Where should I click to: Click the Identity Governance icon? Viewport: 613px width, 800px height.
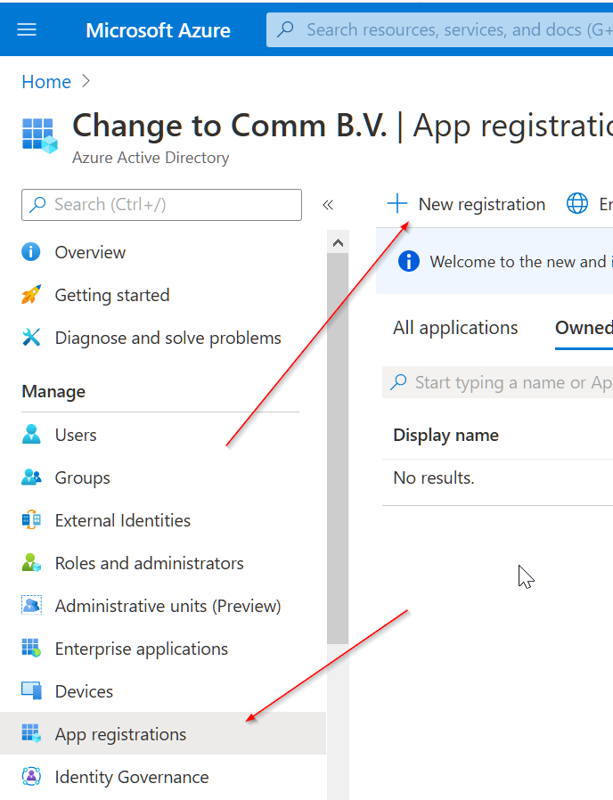(x=31, y=777)
